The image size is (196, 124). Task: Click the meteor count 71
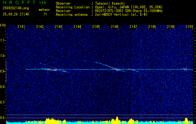tap(45, 14)
